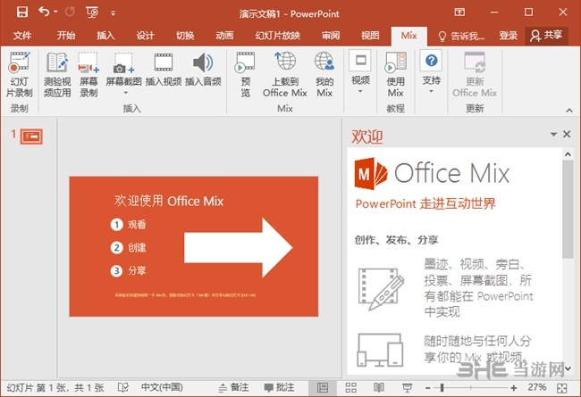
Task: Switch to the 动画 tab
Action: coord(224,36)
